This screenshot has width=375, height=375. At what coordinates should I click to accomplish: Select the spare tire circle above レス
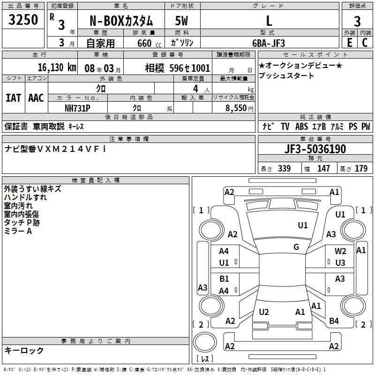pos(205,342)
